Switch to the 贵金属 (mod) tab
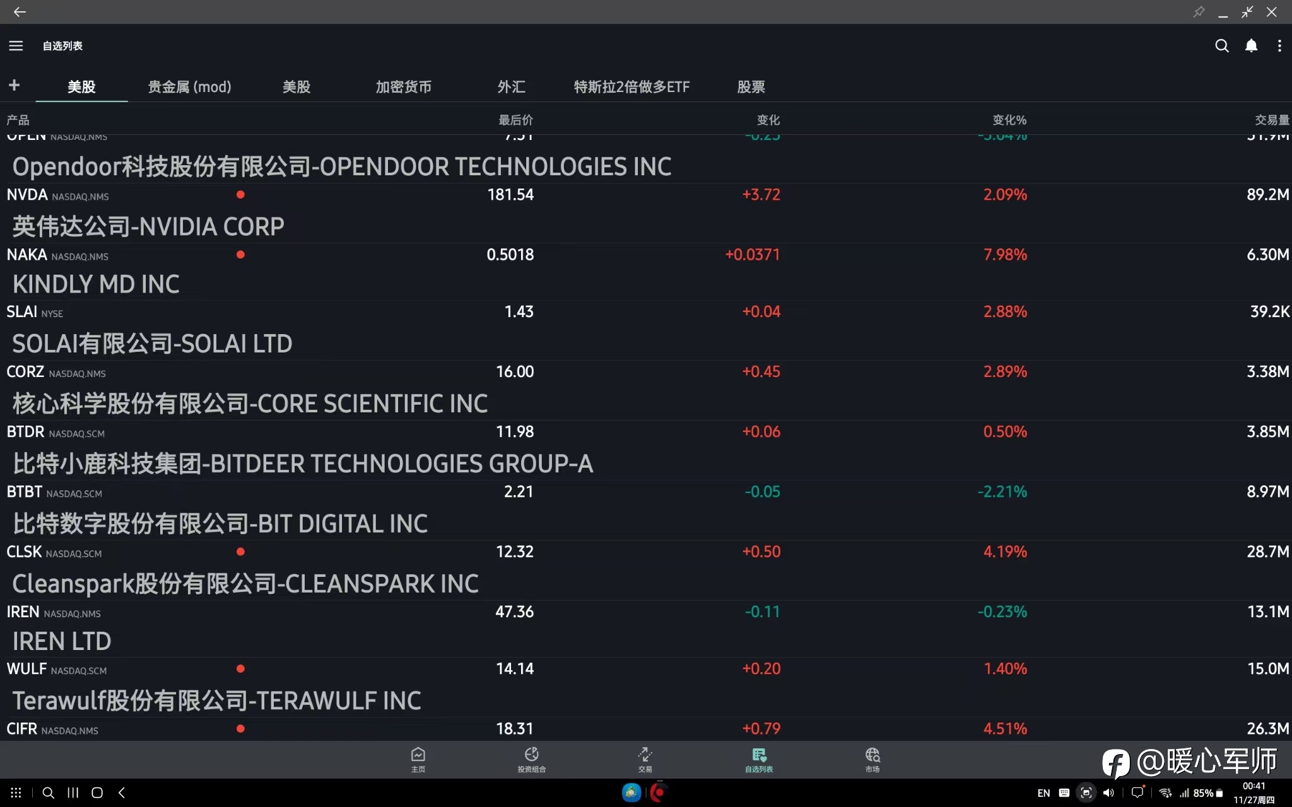Screen dimensions: 1292x807 (x=189, y=87)
